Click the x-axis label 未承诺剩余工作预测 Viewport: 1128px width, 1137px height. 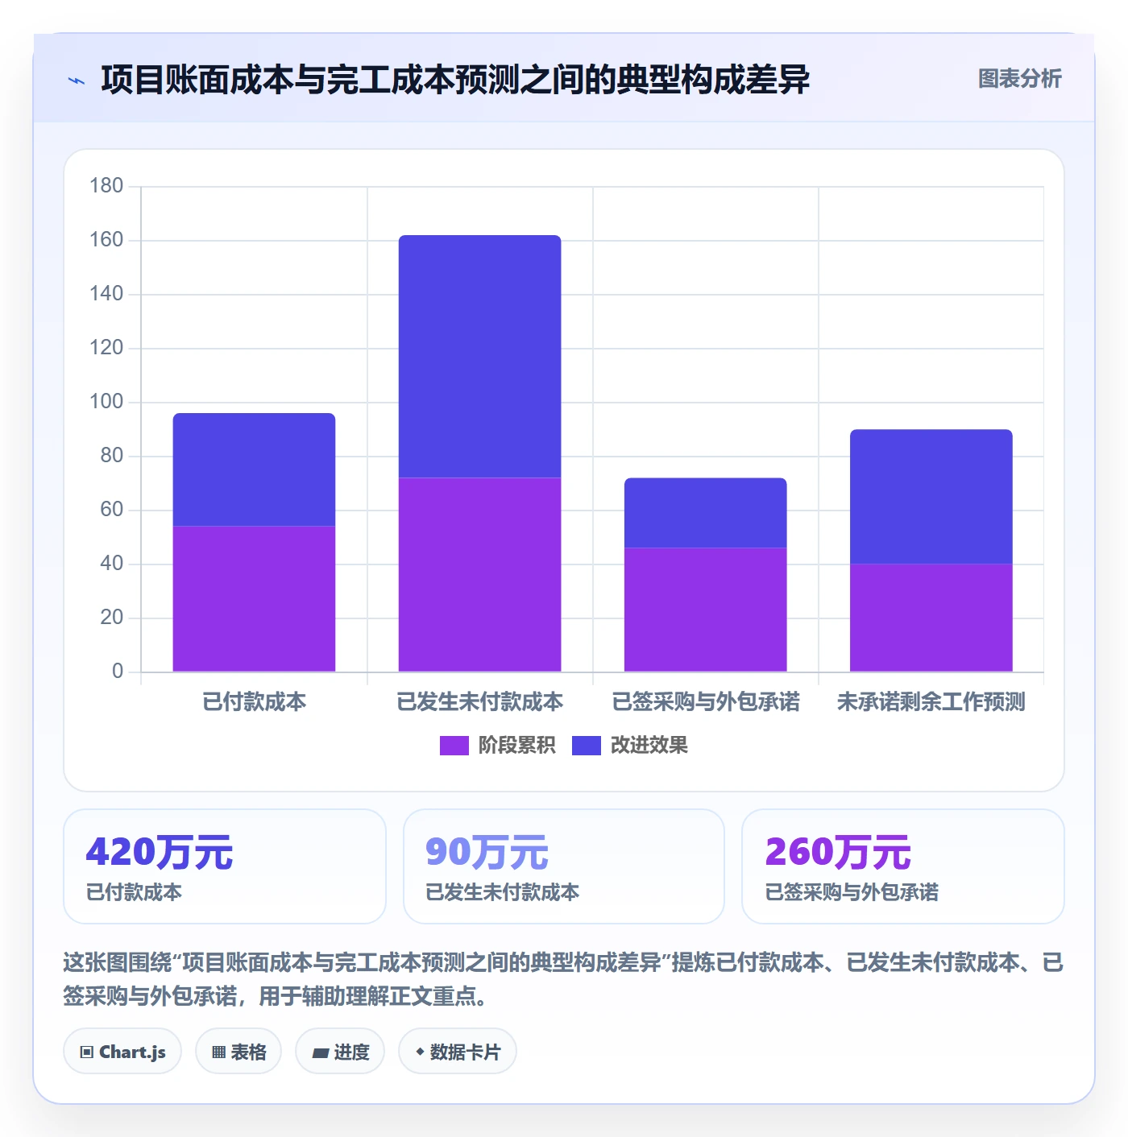931,702
